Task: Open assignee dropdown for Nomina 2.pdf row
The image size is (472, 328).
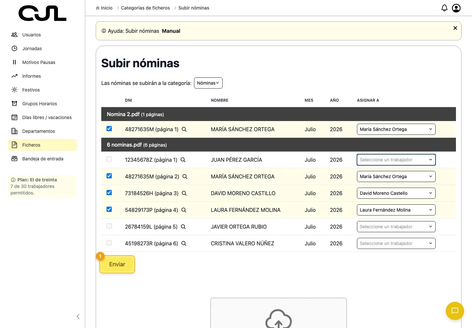Action: [x=396, y=129]
